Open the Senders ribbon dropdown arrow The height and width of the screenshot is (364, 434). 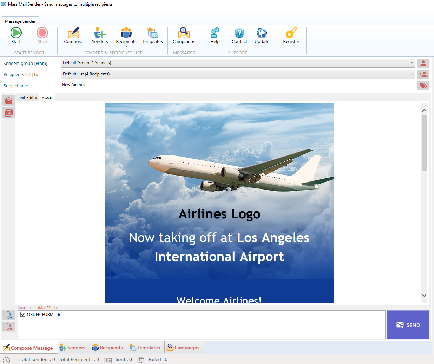click(100, 46)
